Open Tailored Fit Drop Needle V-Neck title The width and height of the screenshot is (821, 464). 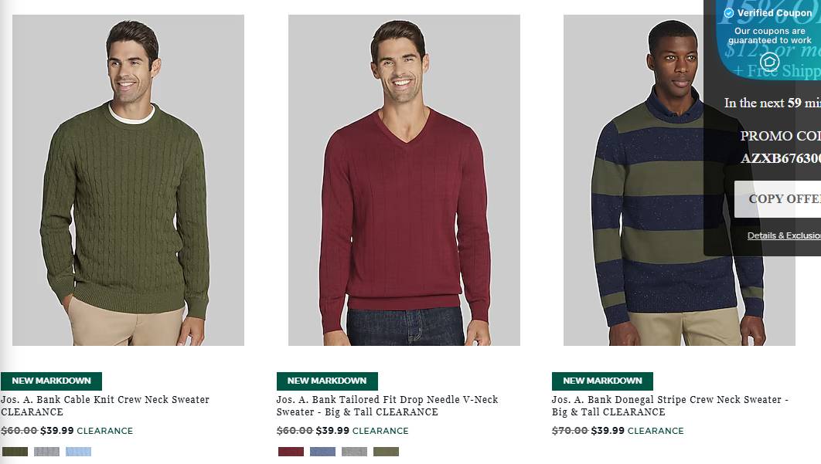coord(387,405)
